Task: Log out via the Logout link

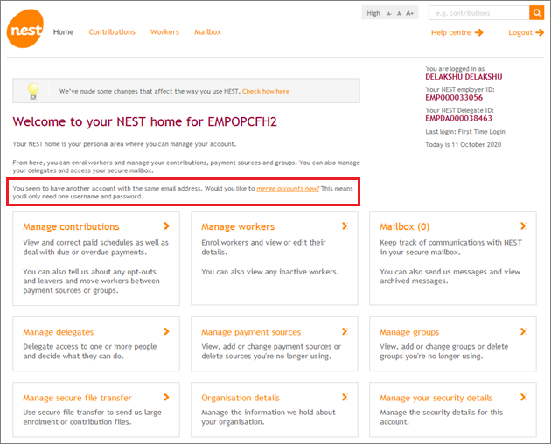Action: click(x=520, y=32)
